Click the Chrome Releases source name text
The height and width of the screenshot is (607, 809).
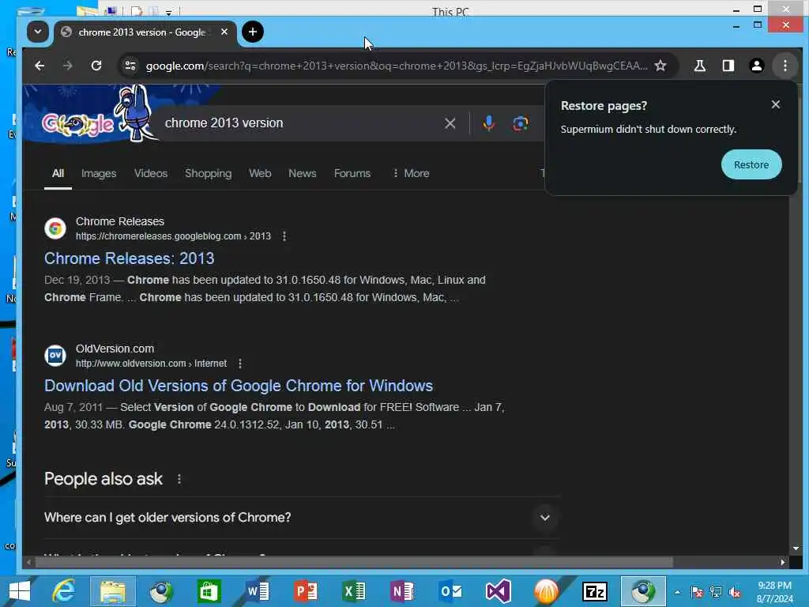(x=120, y=221)
